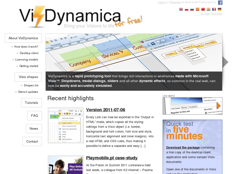Click the Log in link

[x=162, y=2]
